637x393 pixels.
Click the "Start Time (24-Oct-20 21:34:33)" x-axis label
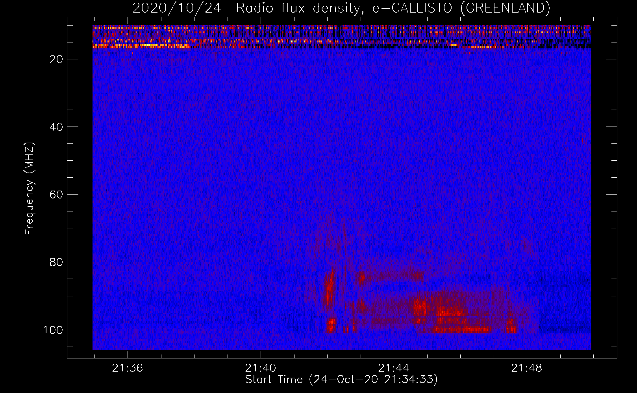pyautogui.click(x=341, y=380)
